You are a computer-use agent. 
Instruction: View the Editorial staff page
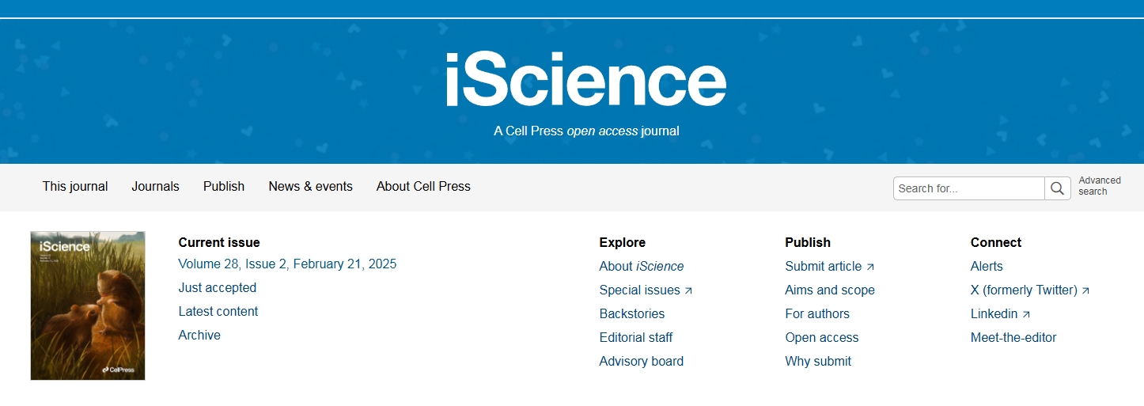(x=636, y=338)
